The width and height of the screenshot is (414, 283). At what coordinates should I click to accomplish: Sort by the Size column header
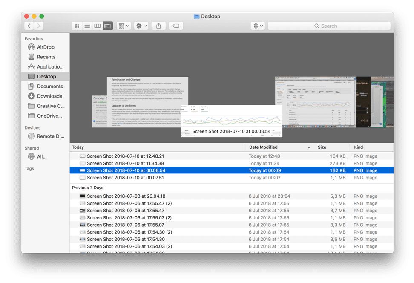tap(322, 147)
